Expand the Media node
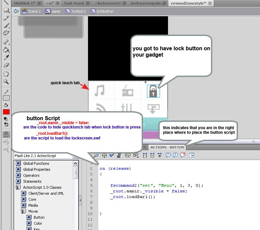 tap(23, 205)
